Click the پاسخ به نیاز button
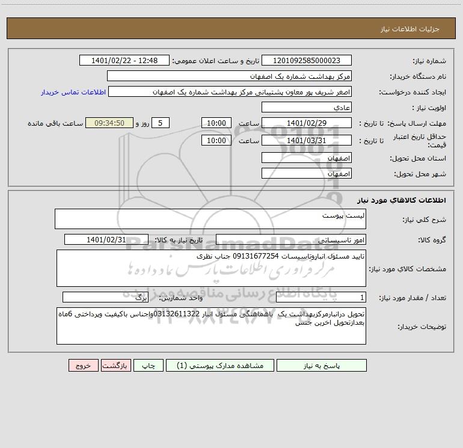 (321, 365)
